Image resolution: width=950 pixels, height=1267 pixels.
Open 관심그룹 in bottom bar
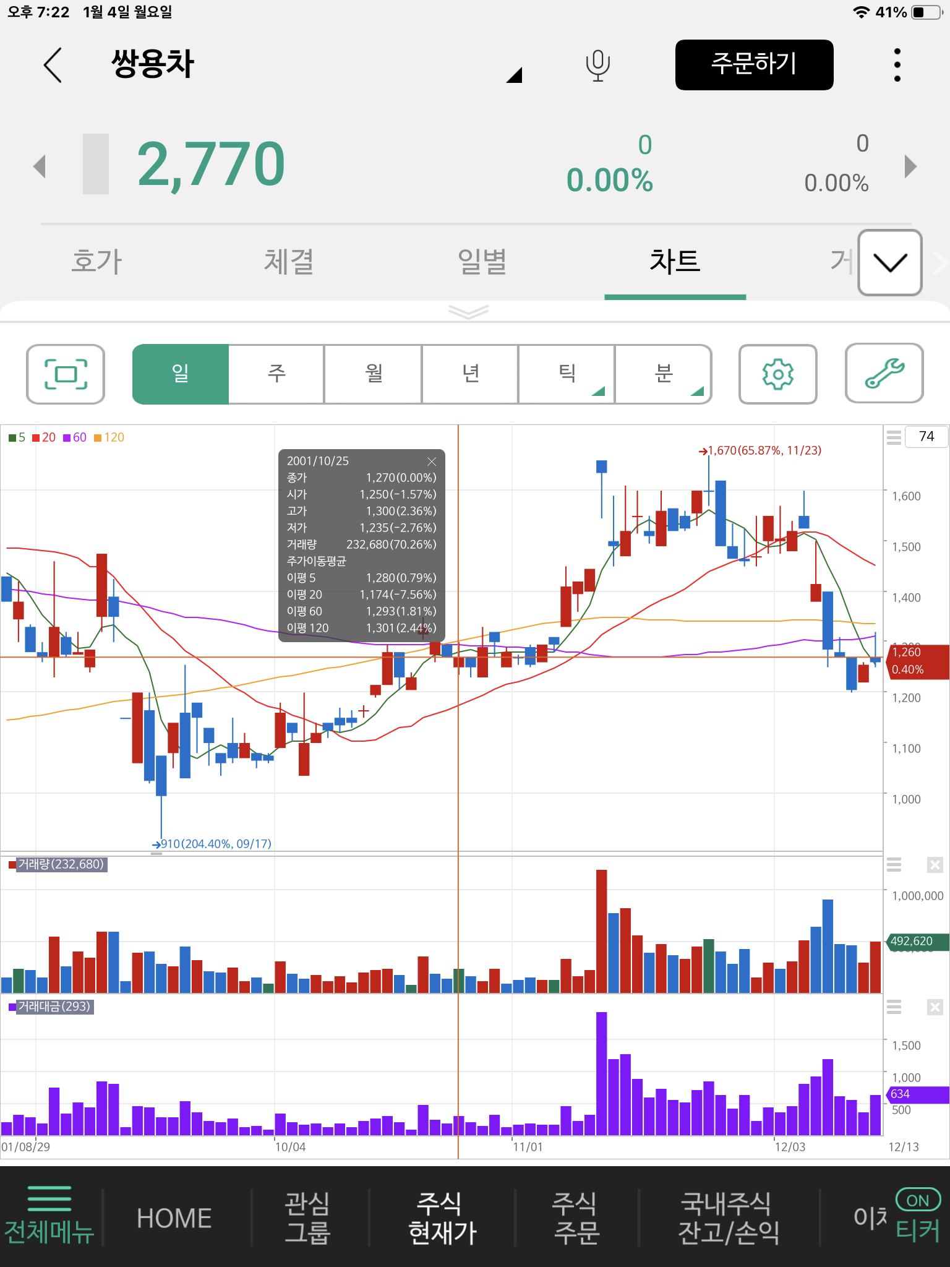pyautogui.click(x=307, y=1218)
